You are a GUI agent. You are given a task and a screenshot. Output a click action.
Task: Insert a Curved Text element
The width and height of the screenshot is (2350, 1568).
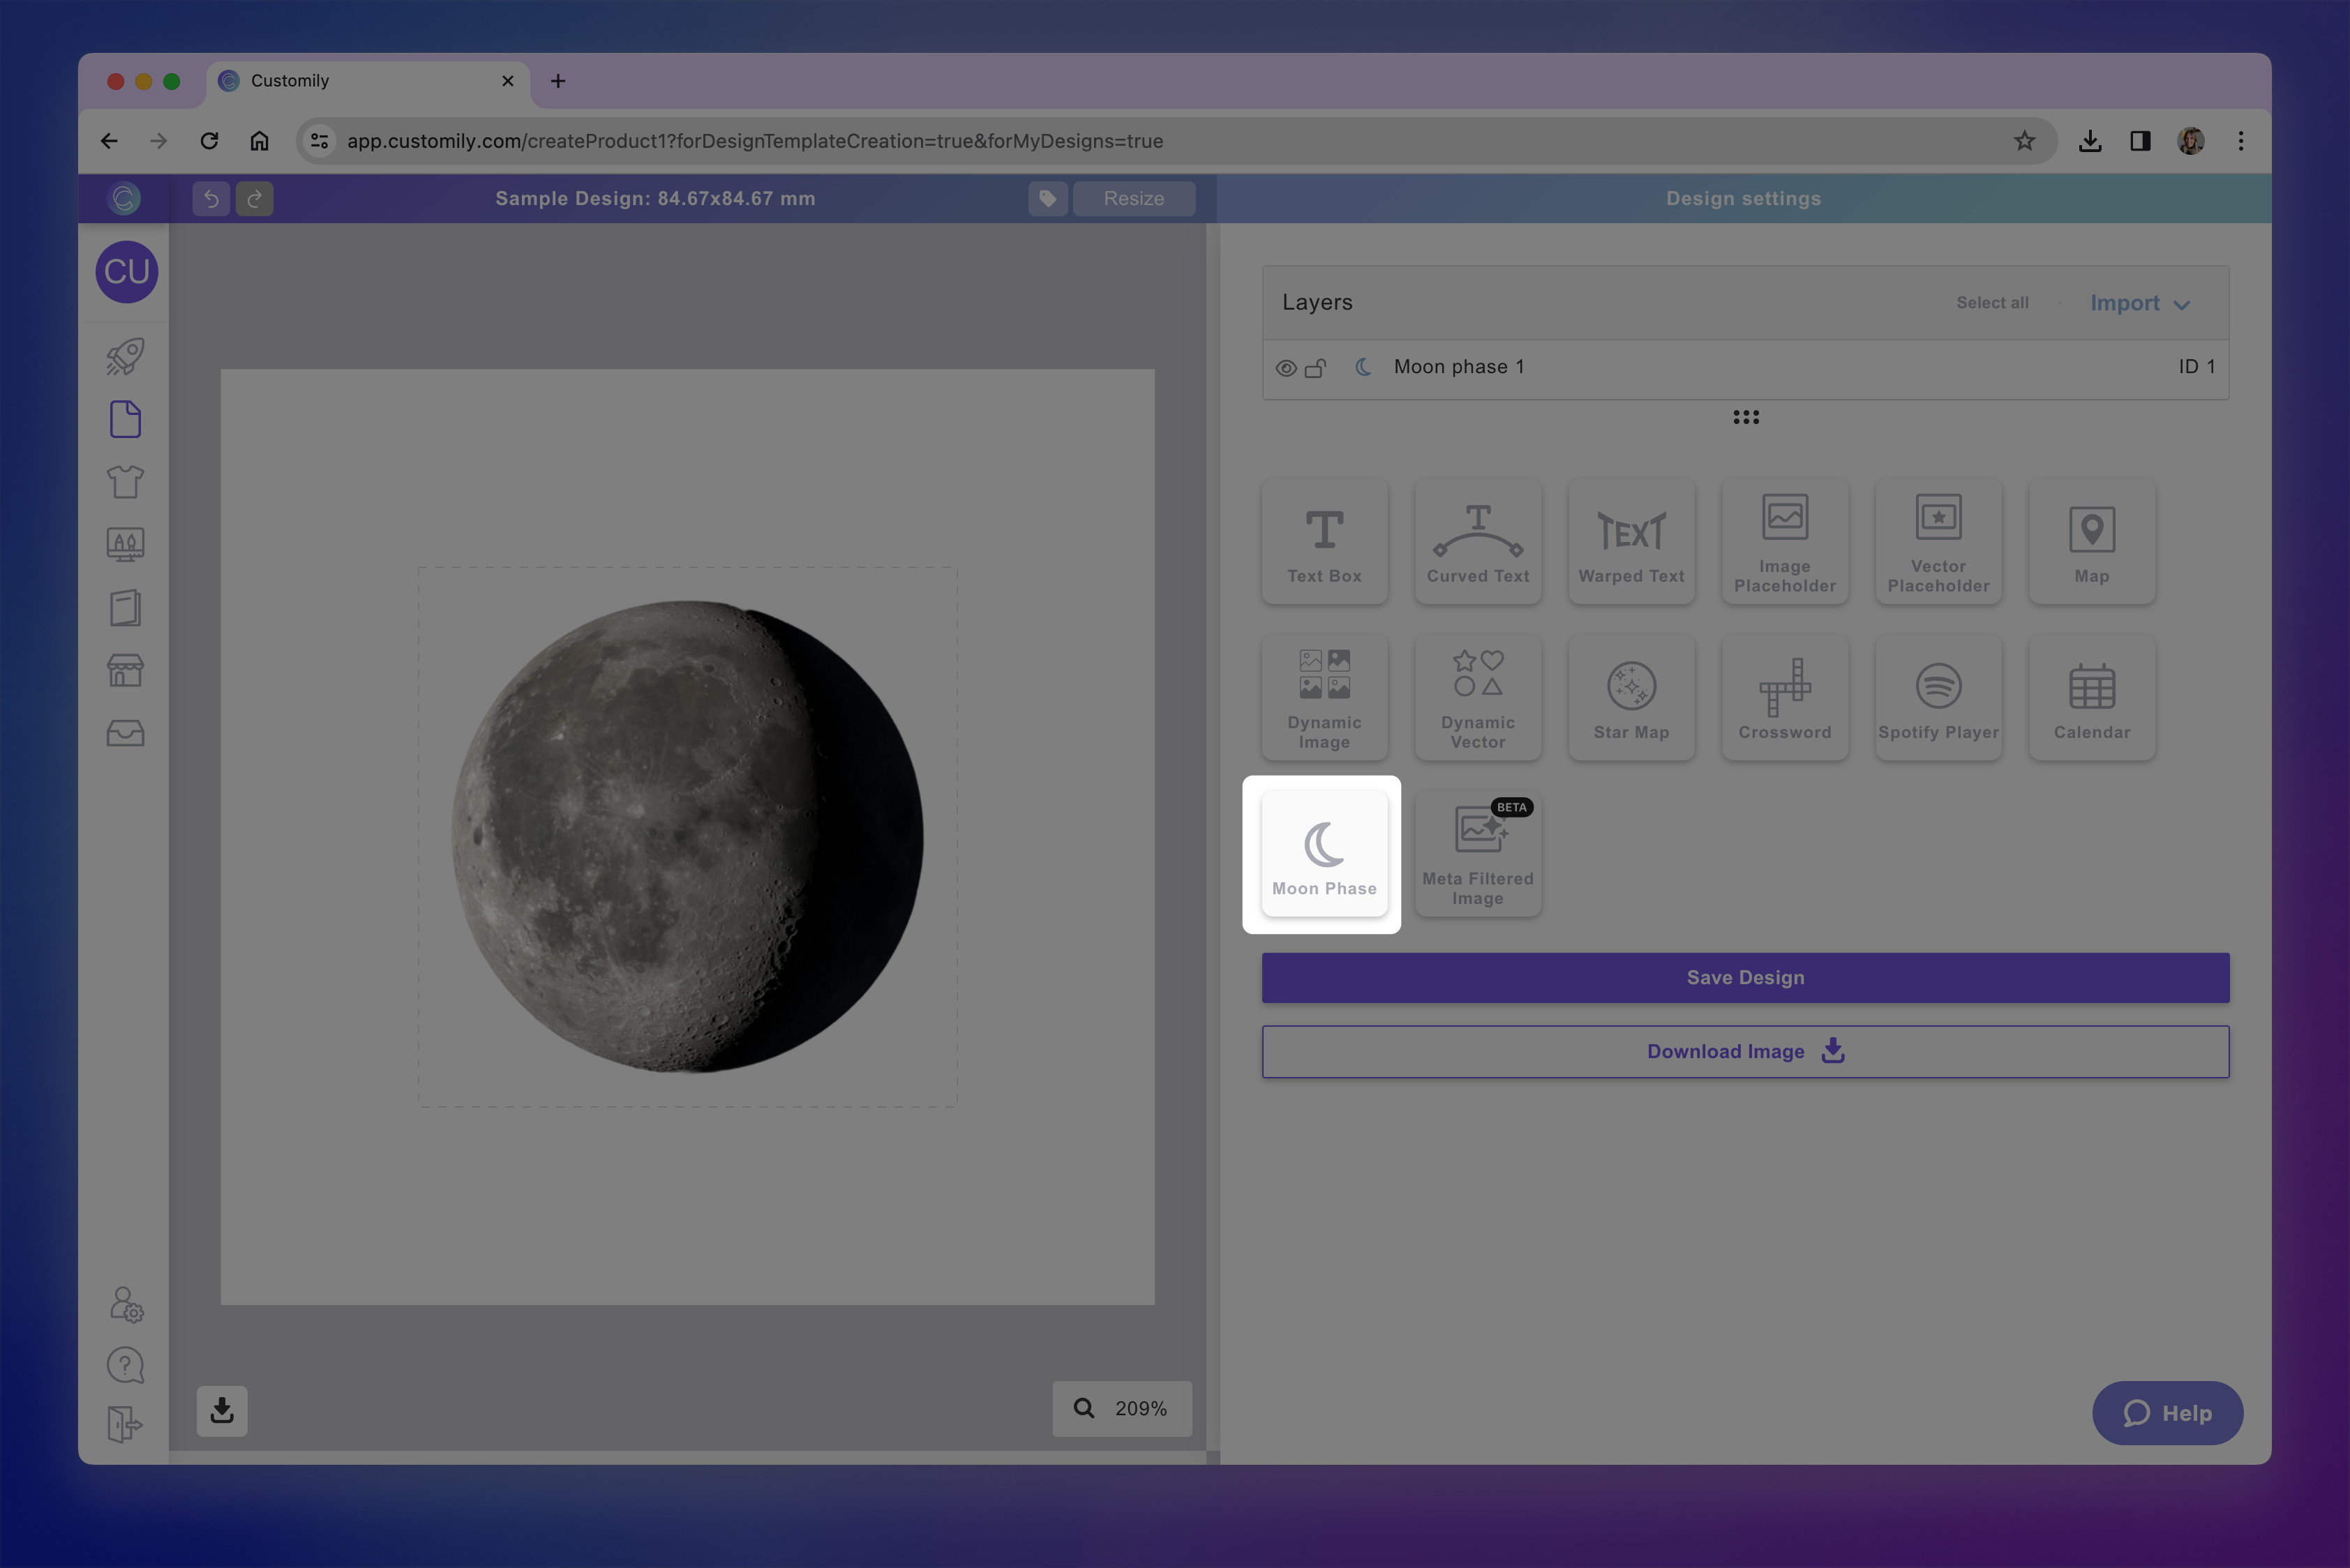[1478, 541]
